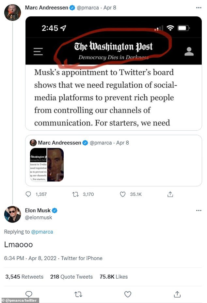Like Elon Musk's Lmaooo tweet
207x303 pixels.
tap(128, 294)
